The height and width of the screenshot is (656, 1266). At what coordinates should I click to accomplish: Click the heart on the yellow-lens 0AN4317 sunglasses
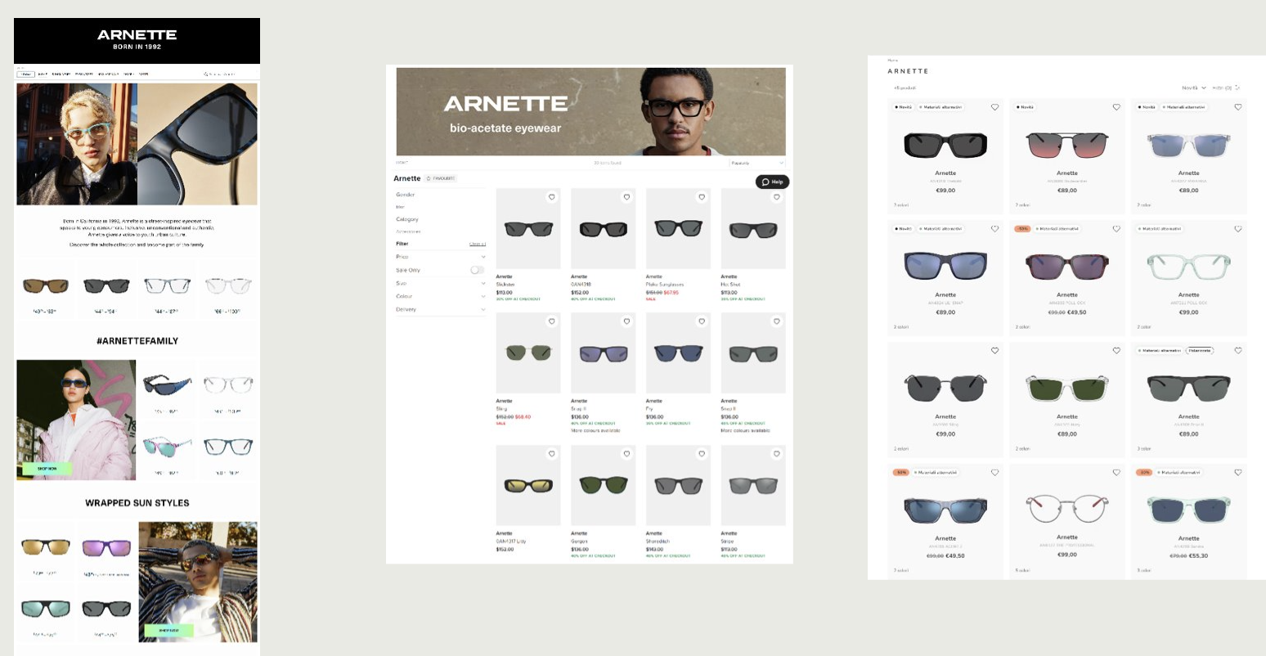(x=551, y=454)
